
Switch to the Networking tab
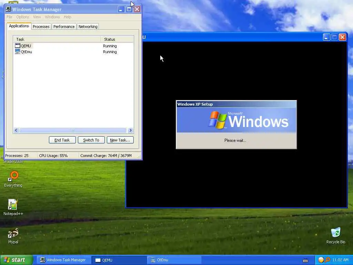[x=88, y=27]
